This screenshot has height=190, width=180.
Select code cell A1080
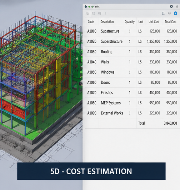(92, 103)
